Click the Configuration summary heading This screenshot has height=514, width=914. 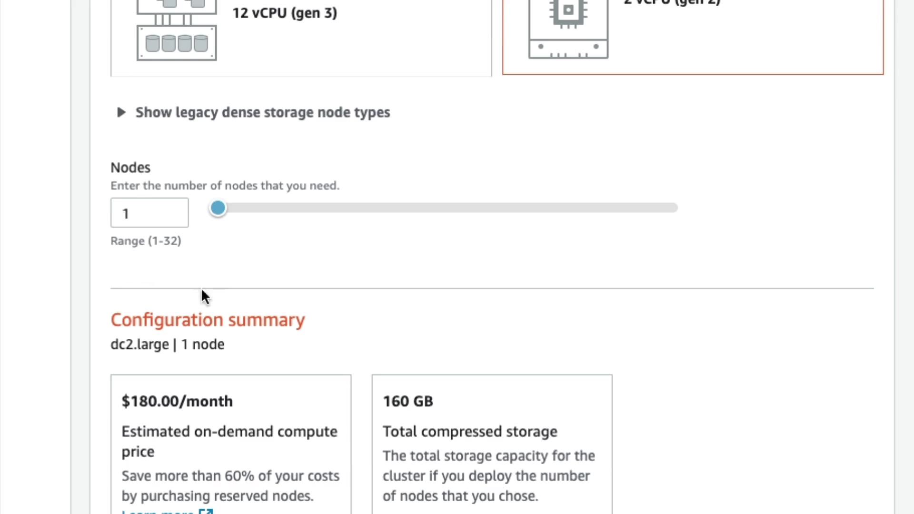208,320
